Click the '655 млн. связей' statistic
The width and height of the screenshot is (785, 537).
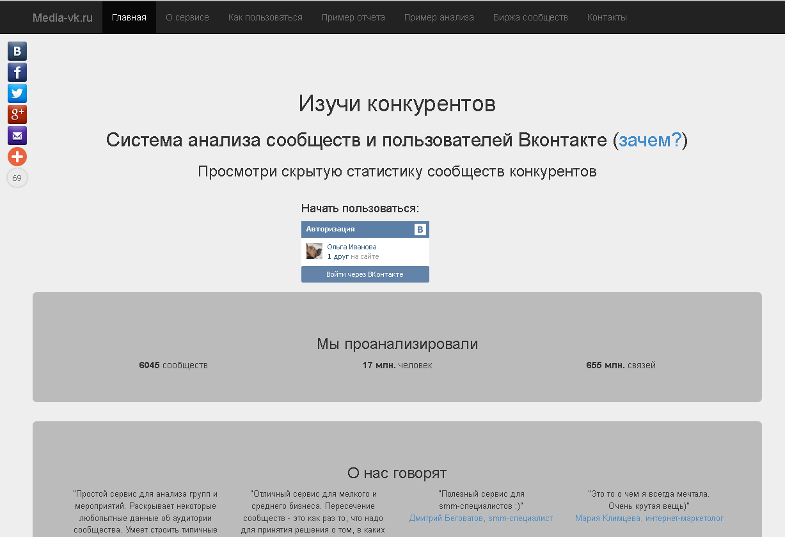tap(621, 366)
